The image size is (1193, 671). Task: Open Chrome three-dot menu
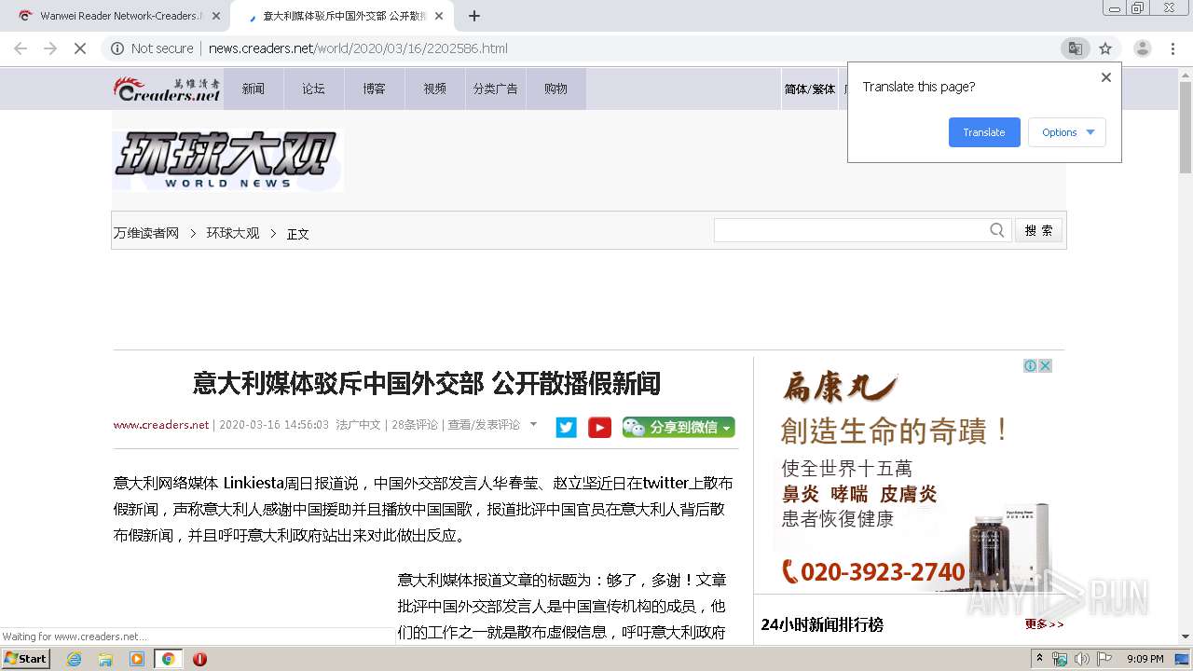click(1173, 48)
